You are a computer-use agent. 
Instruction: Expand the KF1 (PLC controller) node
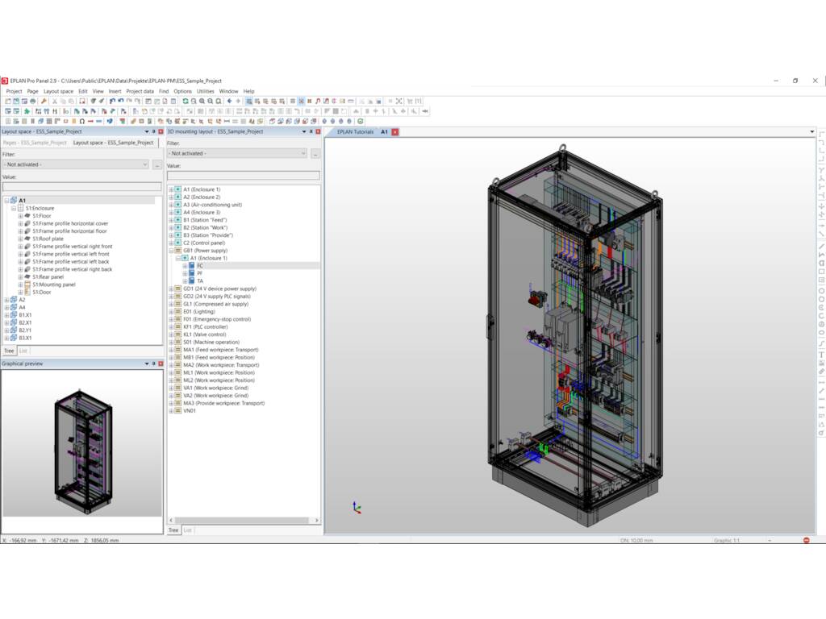point(171,327)
